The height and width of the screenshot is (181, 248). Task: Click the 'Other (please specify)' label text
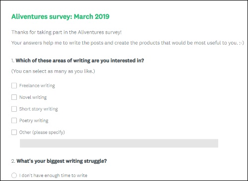(42, 133)
